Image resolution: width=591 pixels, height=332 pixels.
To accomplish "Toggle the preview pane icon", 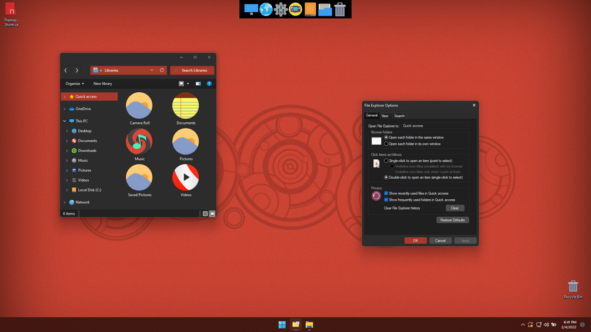I will [198, 83].
